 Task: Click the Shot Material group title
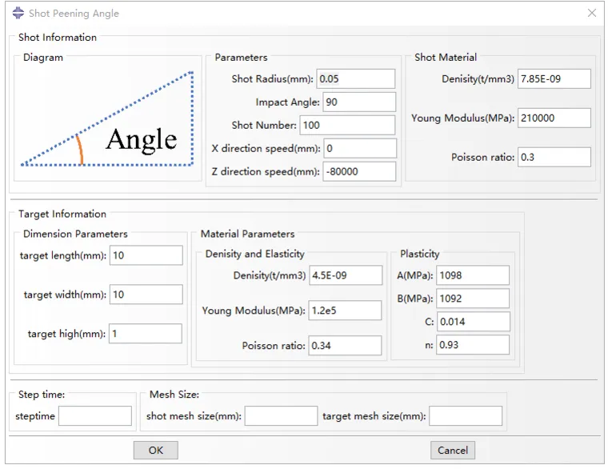pos(446,57)
